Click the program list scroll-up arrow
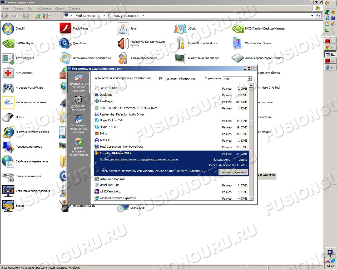 tap(251, 85)
